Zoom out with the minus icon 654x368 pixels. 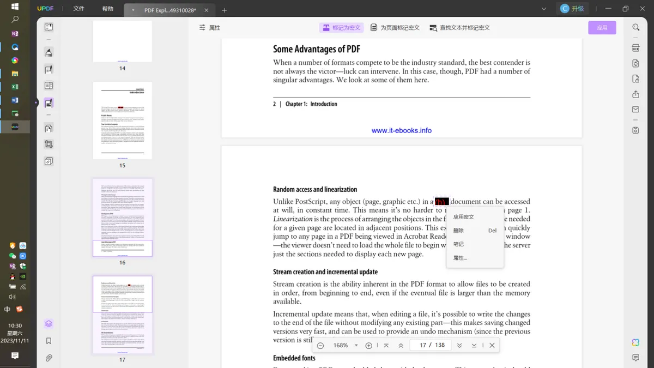[x=320, y=345]
